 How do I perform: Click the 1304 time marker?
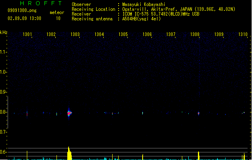pos(99,34)
